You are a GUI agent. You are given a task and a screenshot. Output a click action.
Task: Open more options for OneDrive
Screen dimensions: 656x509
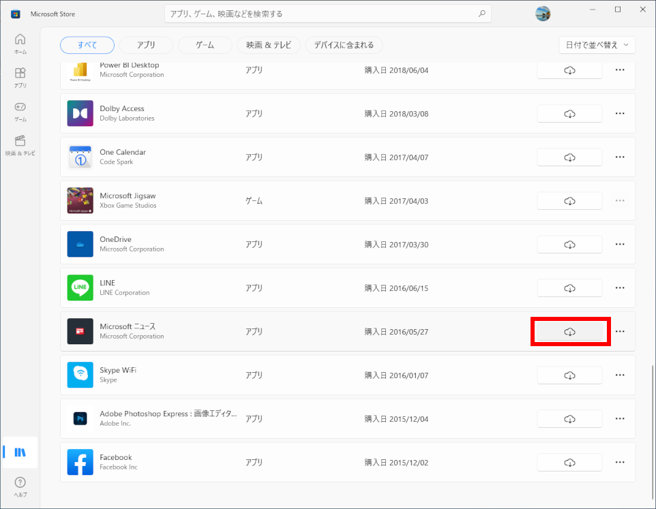tap(620, 244)
